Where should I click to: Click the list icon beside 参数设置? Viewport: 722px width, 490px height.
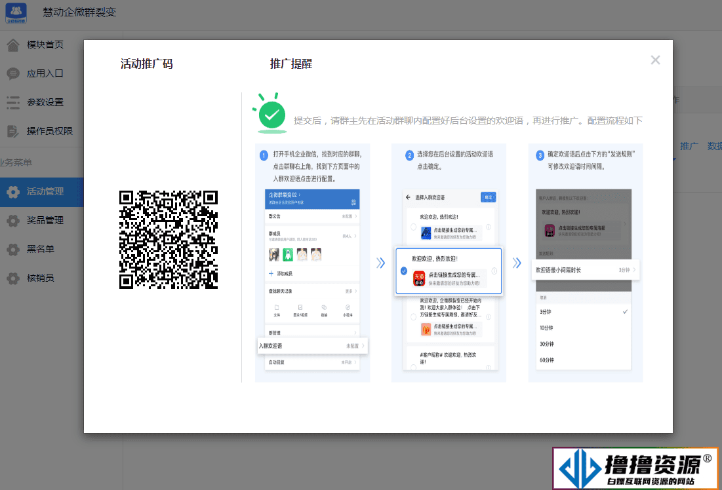13,102
